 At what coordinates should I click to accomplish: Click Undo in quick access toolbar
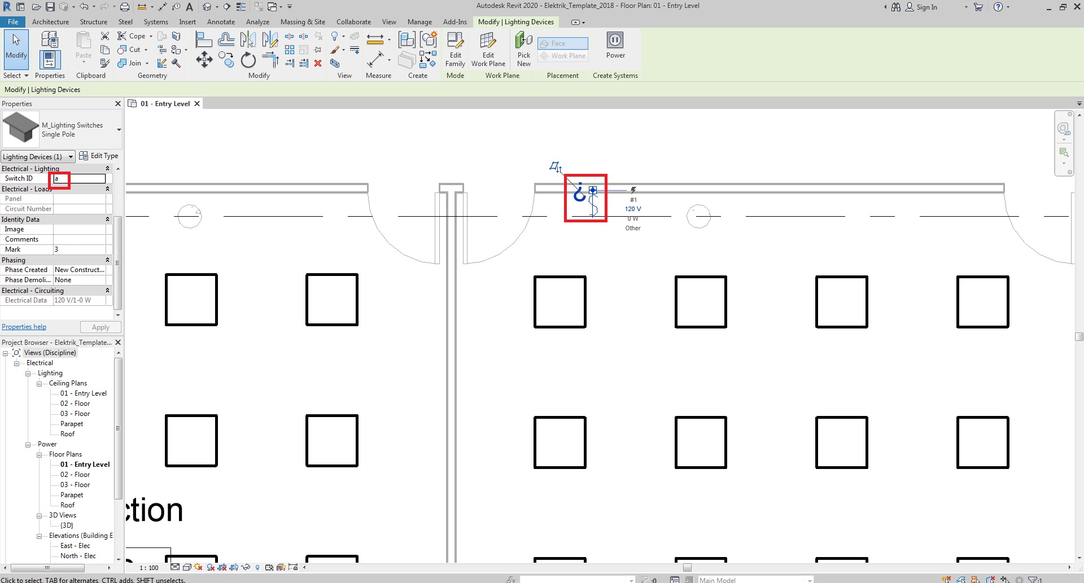coord(84,7)
